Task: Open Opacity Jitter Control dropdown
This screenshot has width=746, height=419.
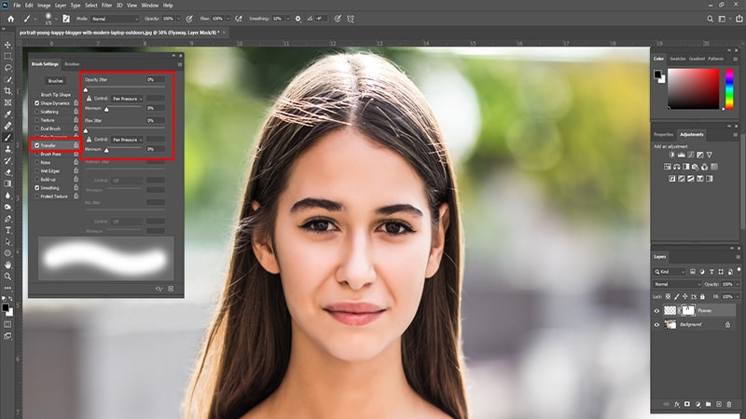Action: [127, 99]
